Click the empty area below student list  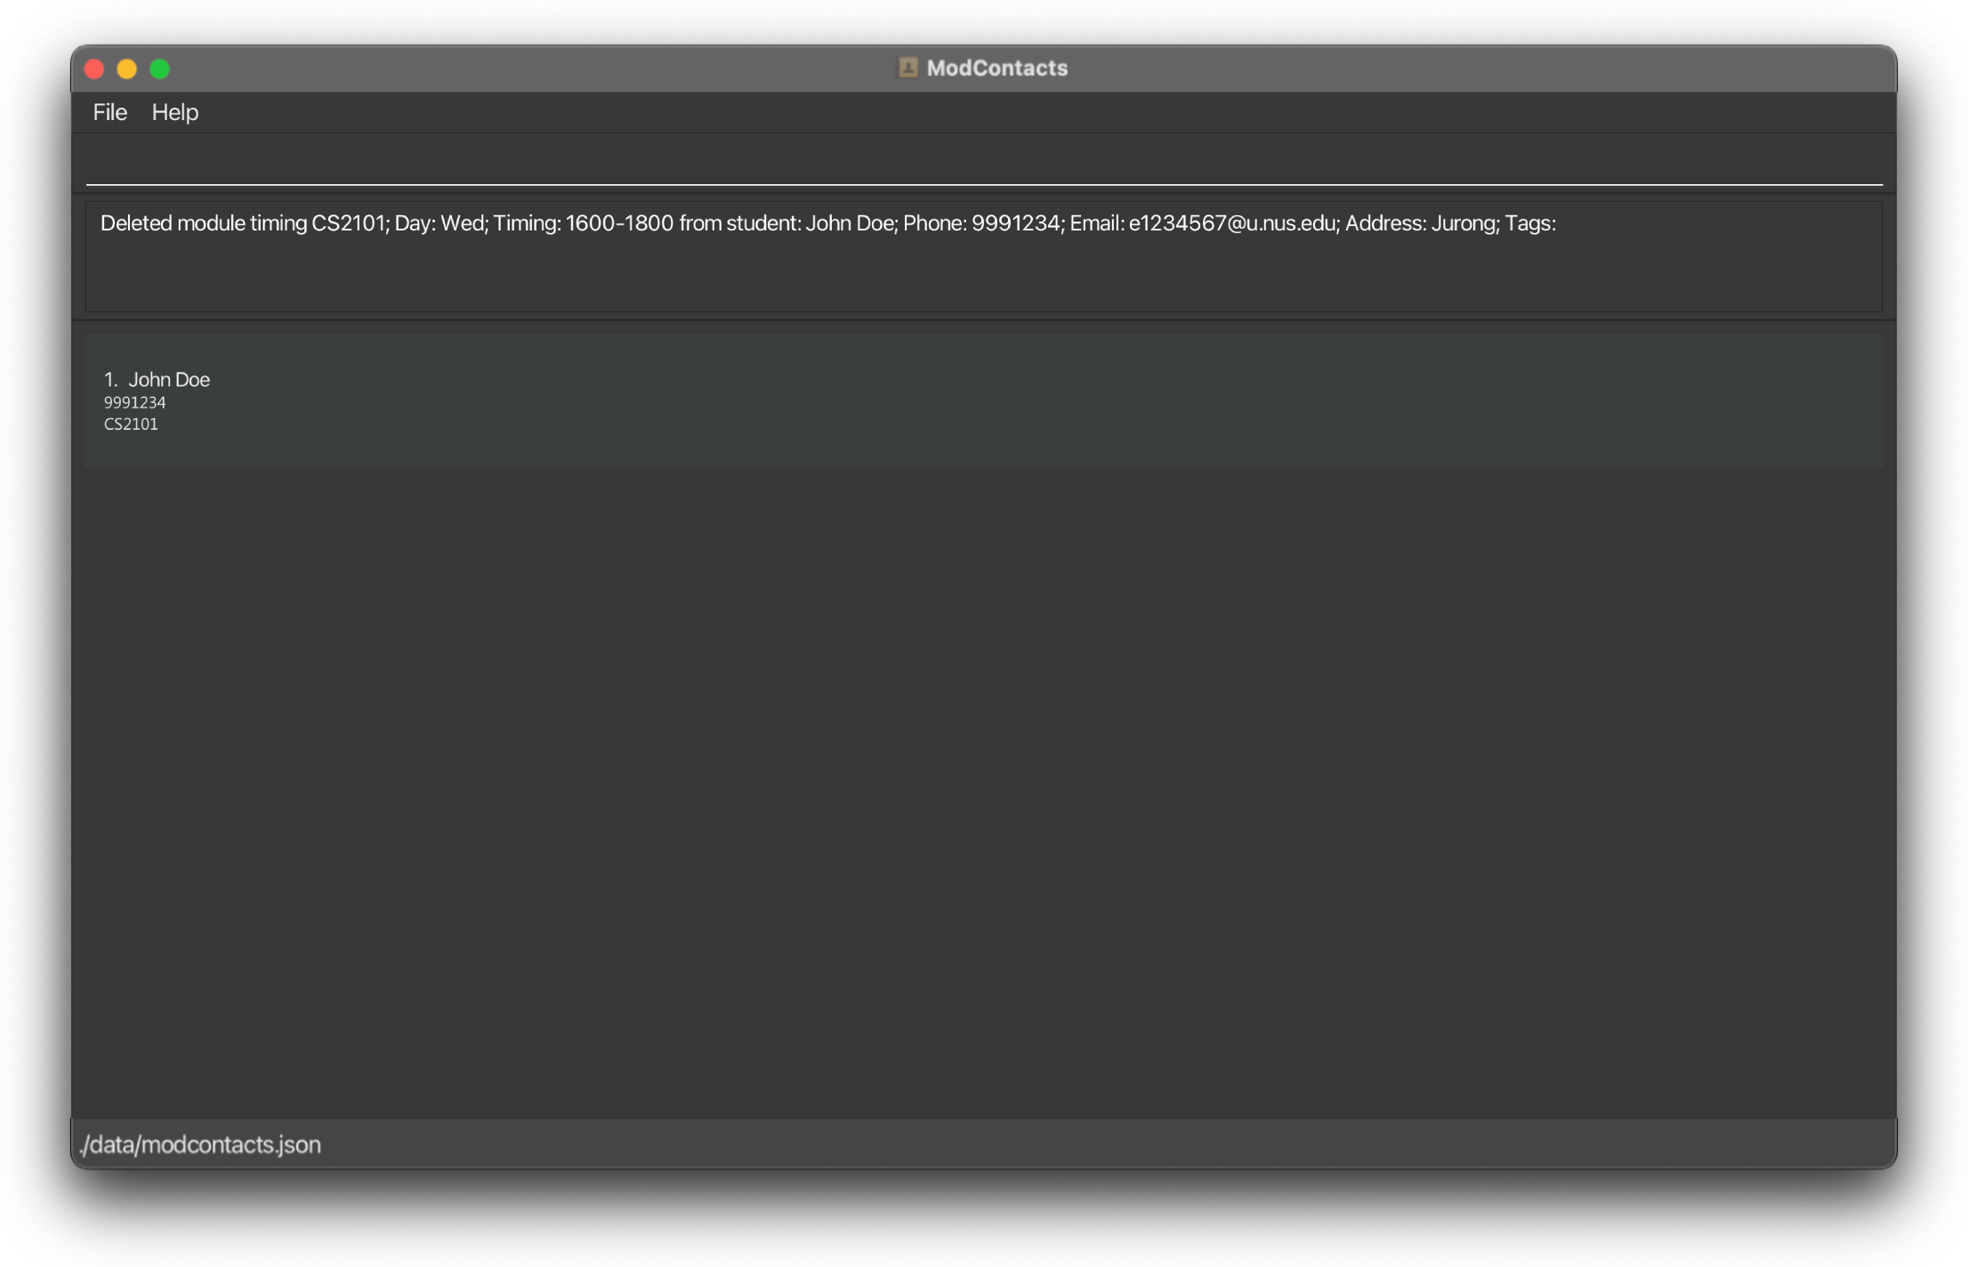(983, 783)
